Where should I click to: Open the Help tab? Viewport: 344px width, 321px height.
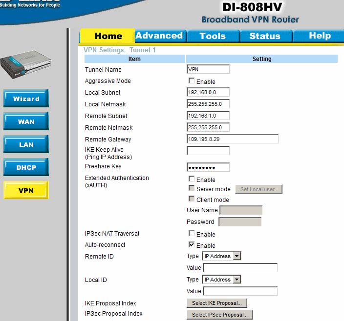tap(320, 36)
